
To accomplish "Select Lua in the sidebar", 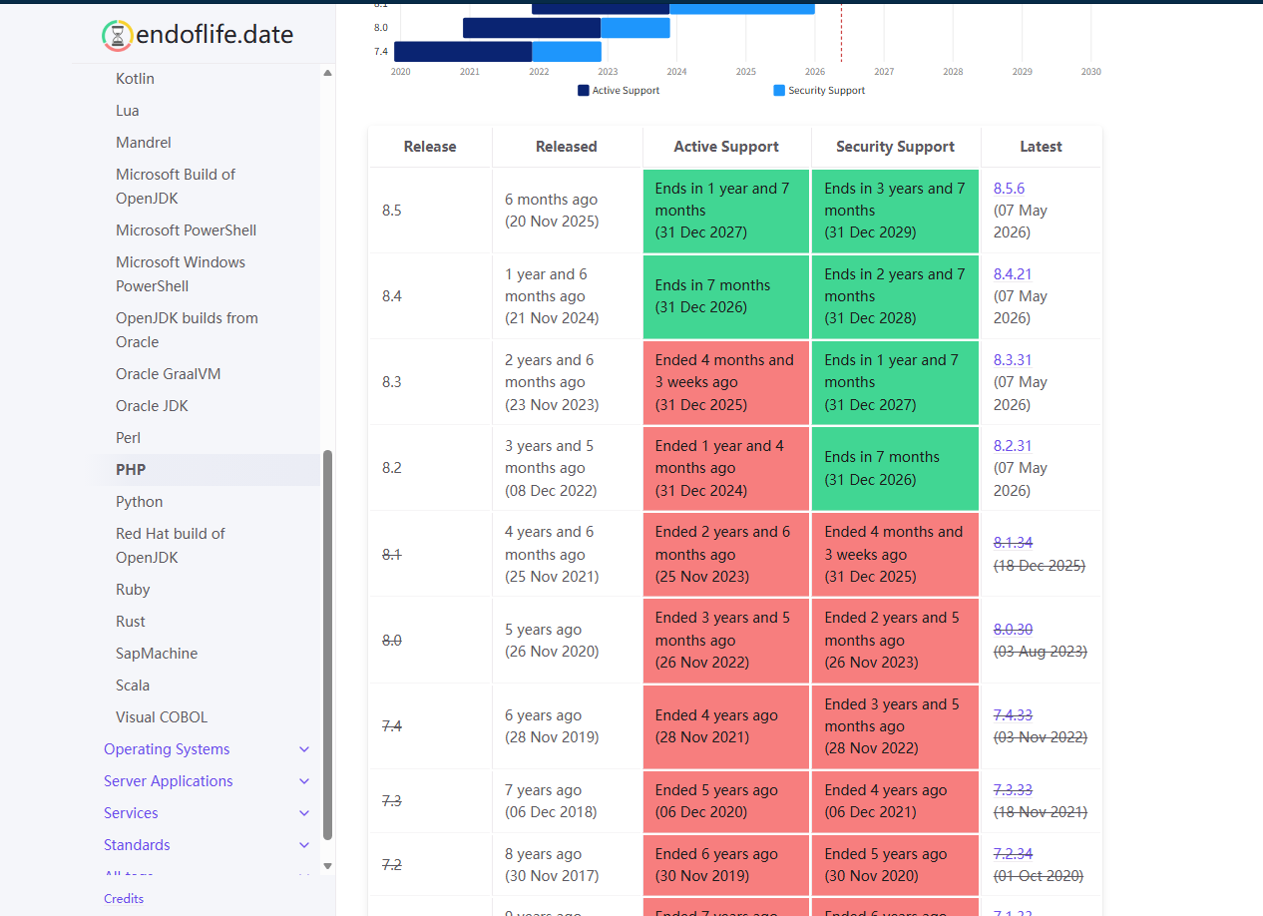I will point(127,111).
